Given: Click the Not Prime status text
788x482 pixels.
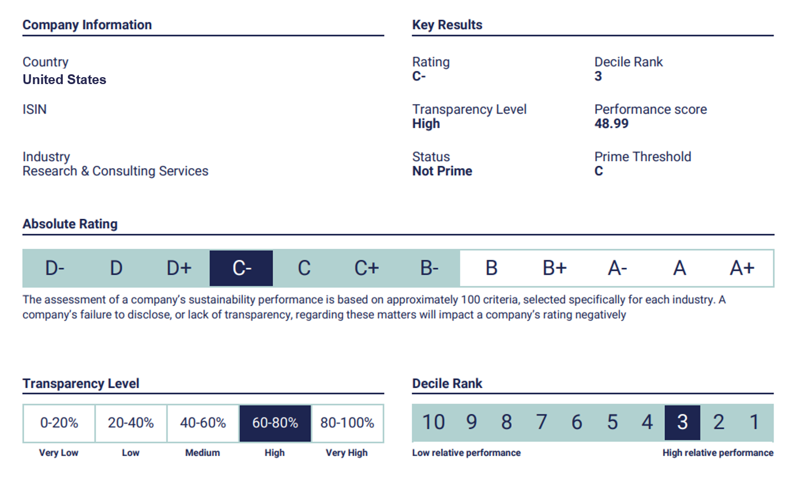Looking at the screenshot, I should [x=442, y=171].
